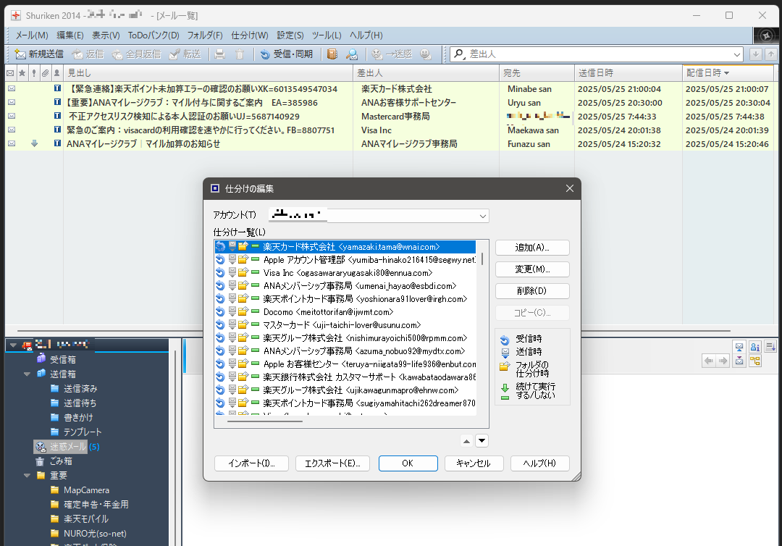Click the mail search magnifier icon

pyautogui.click(x=352, y=54)
